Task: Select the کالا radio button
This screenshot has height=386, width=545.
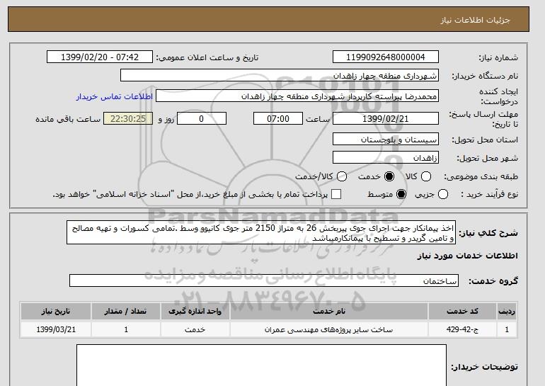Action: [426, 176]
